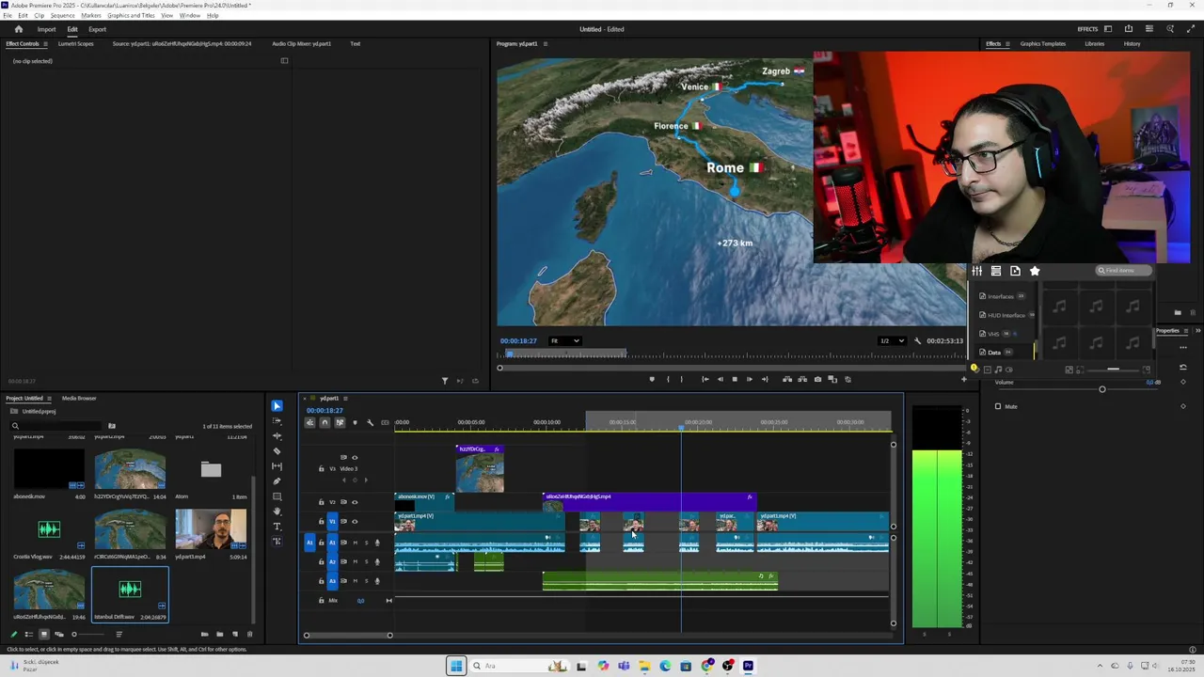Click the Volume slider handle
The image size is (1204, 677).
coord(1101,389)
